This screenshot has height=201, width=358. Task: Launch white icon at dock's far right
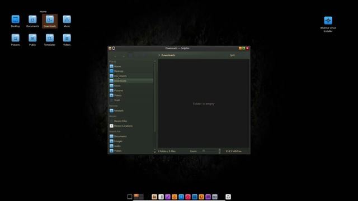coord(228,197)
